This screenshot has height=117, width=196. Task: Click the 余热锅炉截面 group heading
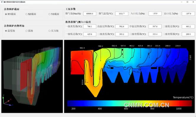(12, 9)
